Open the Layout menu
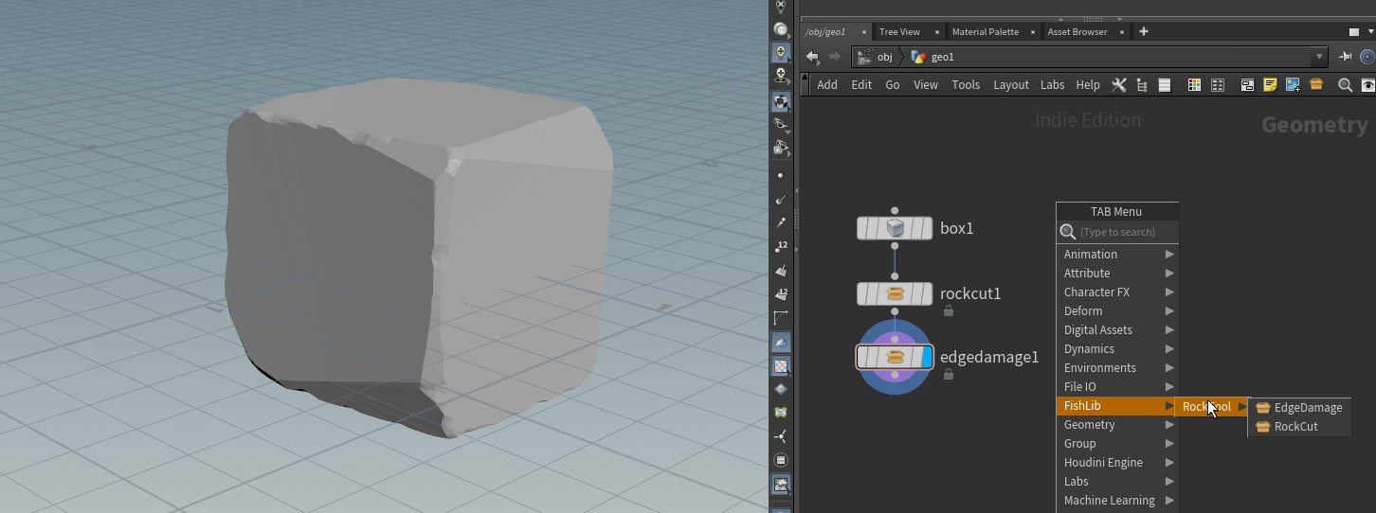The width and height of the screenshot is (1376, 513). click(x=1010, y=85)
